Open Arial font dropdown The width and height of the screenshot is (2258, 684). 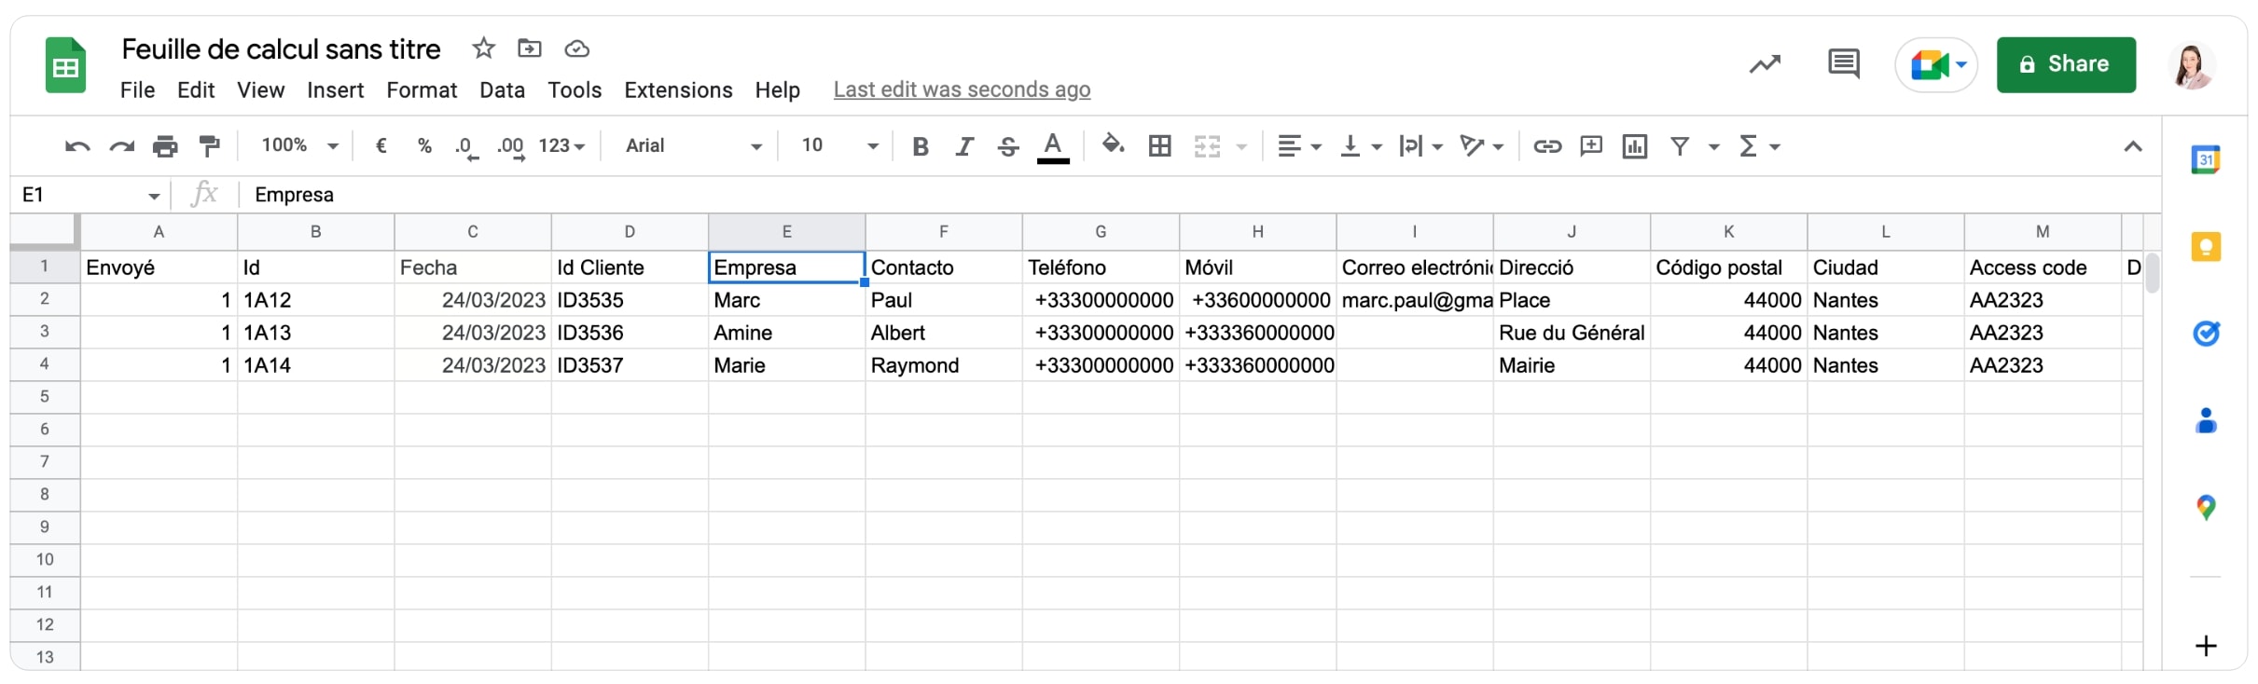coord(694,145)
